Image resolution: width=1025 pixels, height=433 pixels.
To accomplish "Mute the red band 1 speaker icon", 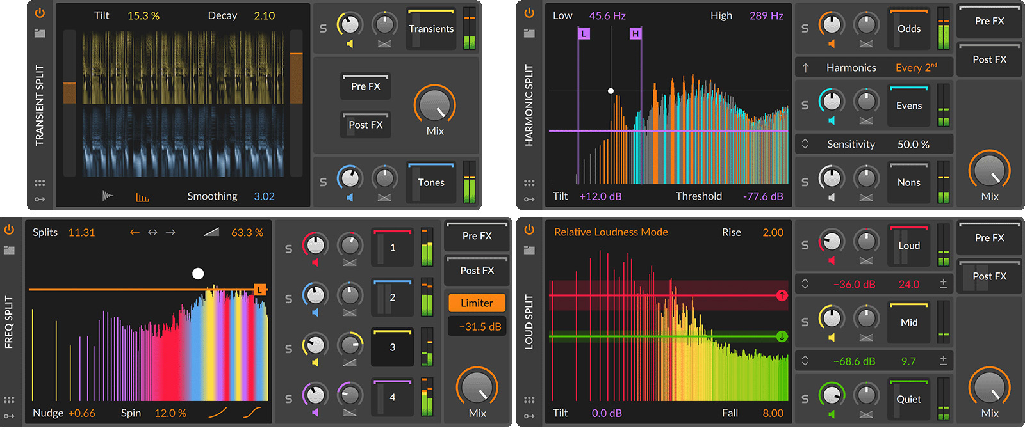I will click(315, 263).
